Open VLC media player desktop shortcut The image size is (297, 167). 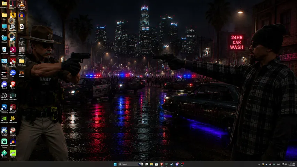pos(22,5)
